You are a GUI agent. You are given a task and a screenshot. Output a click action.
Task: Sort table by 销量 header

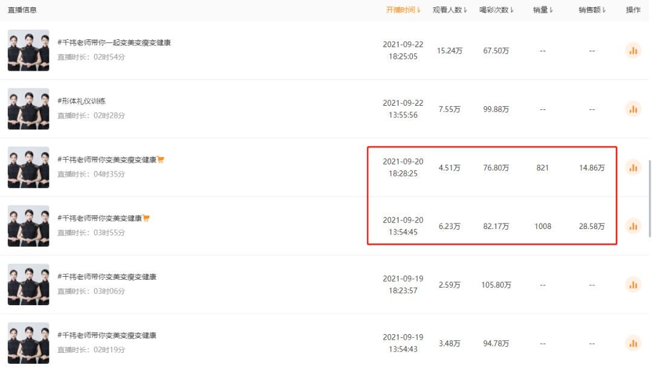[543, 10]
